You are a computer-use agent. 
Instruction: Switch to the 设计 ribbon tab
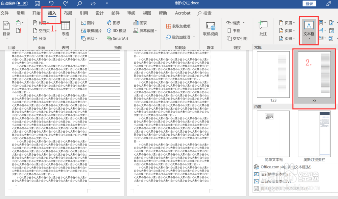point(100,13)
